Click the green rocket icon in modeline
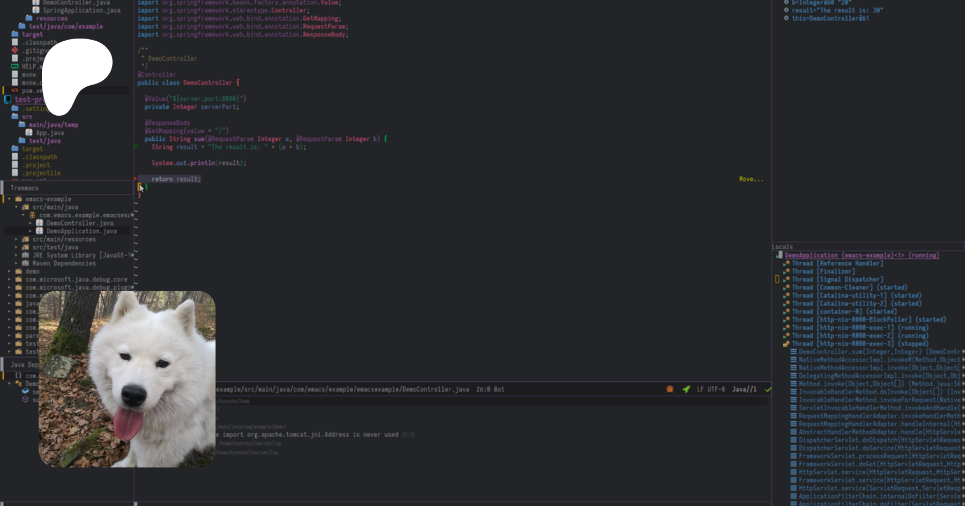This screenshot has width=965, height=506. click(x=686, y=389)
